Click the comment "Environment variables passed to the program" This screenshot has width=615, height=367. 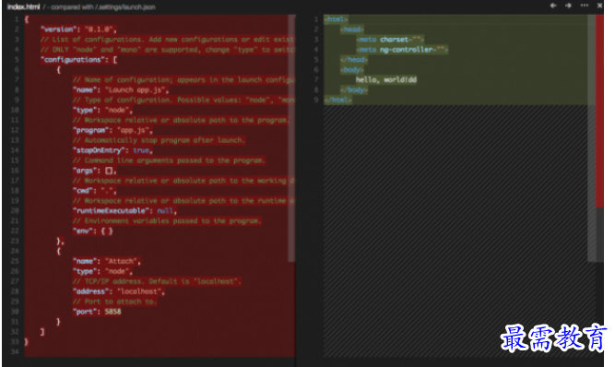[167, 221]
